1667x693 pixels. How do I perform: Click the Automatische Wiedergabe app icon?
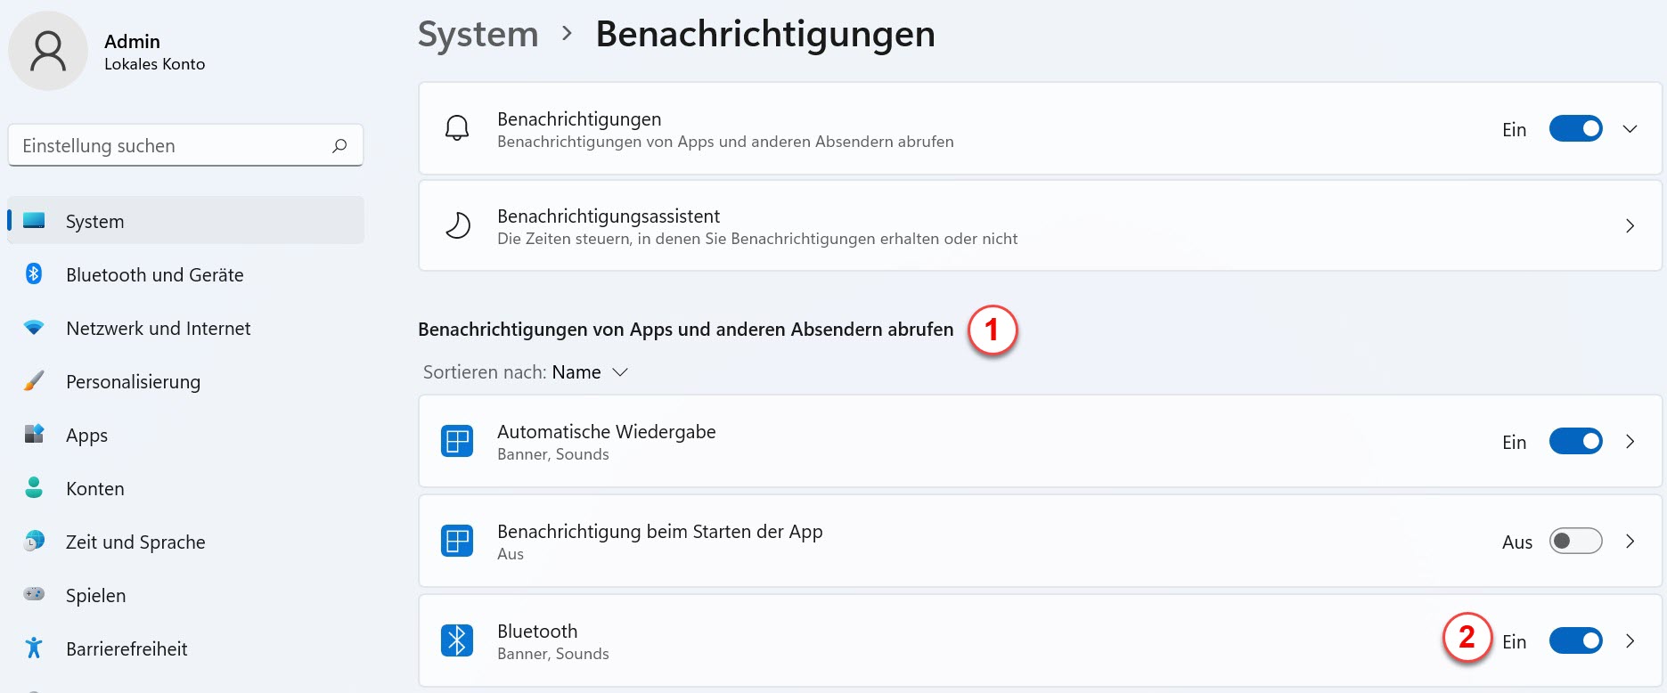(x=457, y=441)
